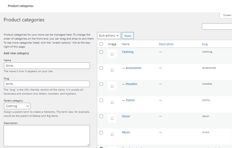Click the Decor row placeholder image icon
Viewport: 232px width, 148px height.
[x=112, y=118]
